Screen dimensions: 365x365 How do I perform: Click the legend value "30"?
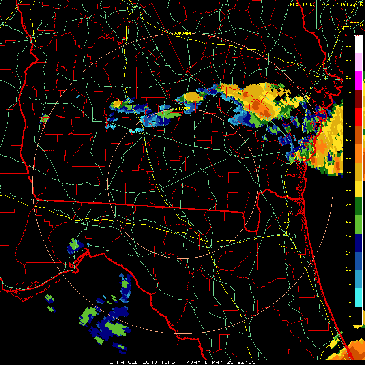tap(348, 189)
